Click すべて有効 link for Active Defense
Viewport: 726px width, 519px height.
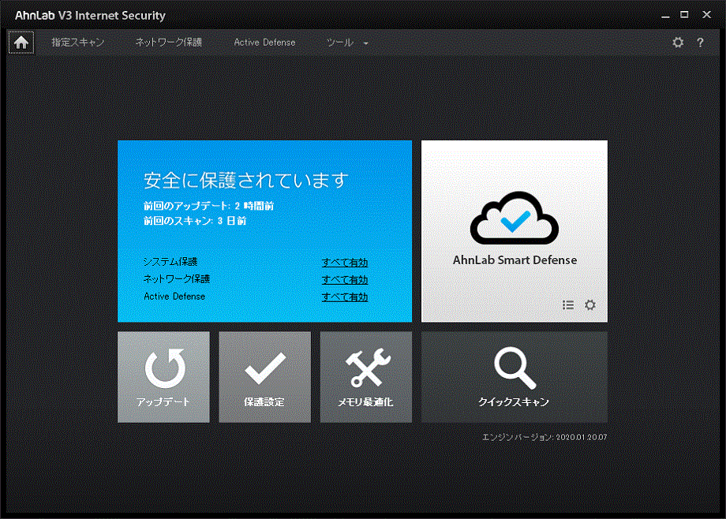point(345,297)
